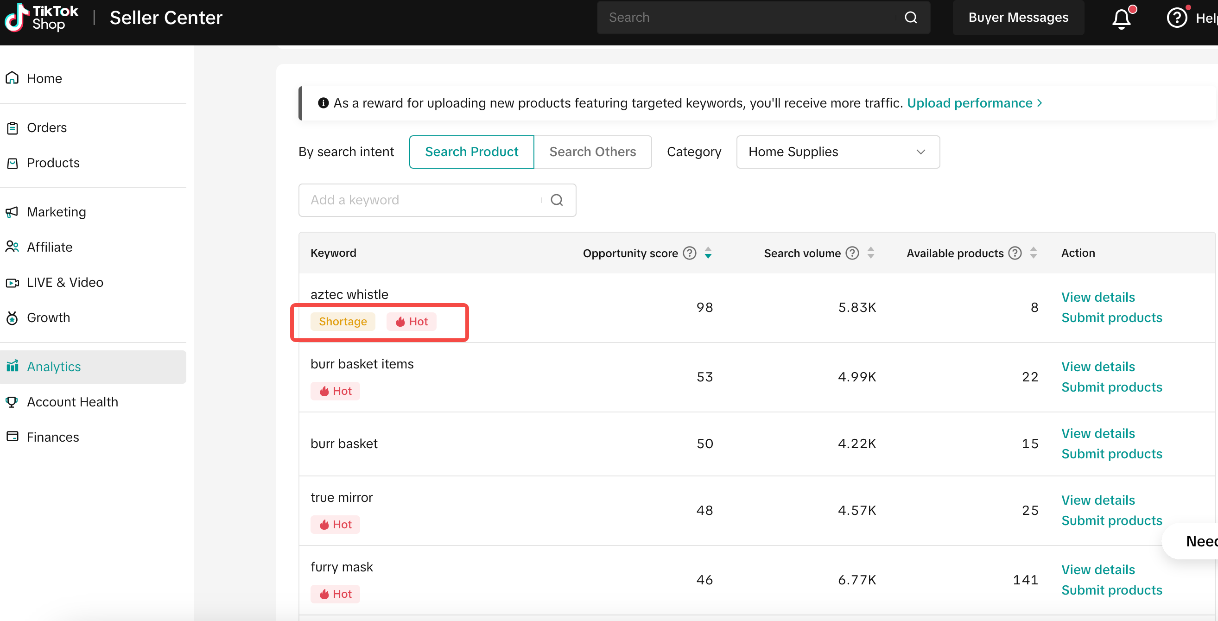Click the Opportunity score help icon
Viewport: 1218px width, 621px height.
pyautogui.click(x=690, y=253)
